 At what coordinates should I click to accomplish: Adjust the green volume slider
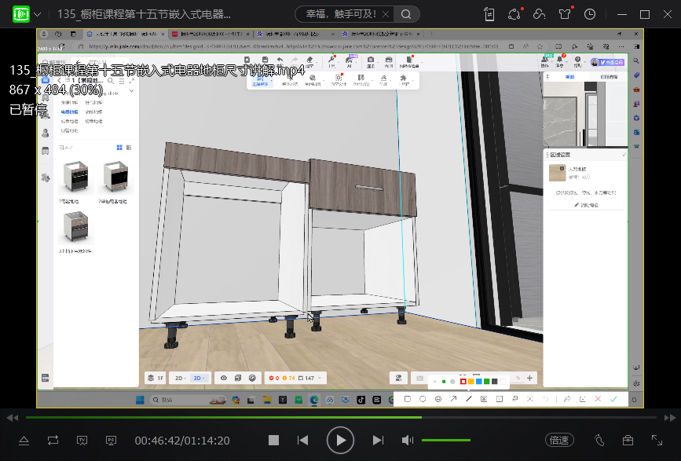pos(446,441)
